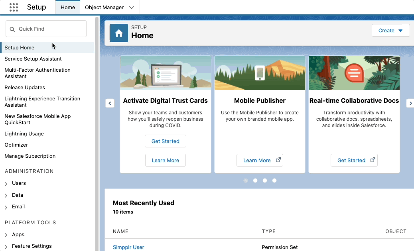Image resolution: width=414 pixels, height=251 pixels.
Task: Click the sidebar vertical scrollbar
Action: coord(97,133)
